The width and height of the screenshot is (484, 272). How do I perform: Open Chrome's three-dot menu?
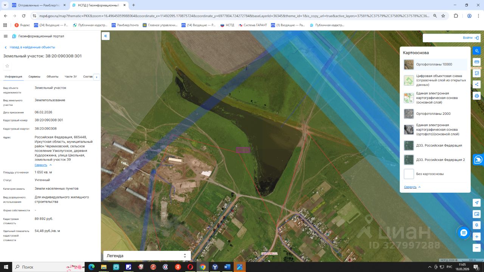point(479,16)
